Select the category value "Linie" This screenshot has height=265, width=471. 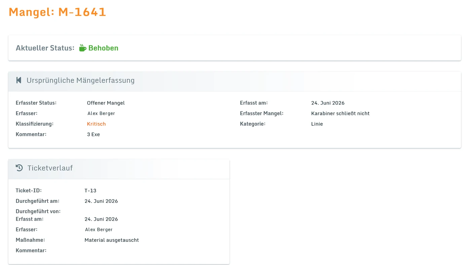coord(317,124)
